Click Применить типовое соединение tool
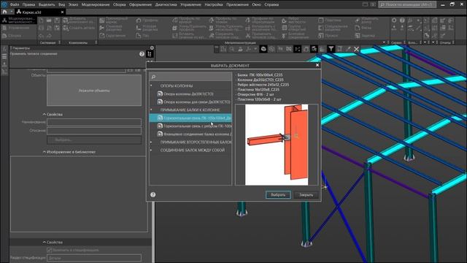 click(261, 36)
